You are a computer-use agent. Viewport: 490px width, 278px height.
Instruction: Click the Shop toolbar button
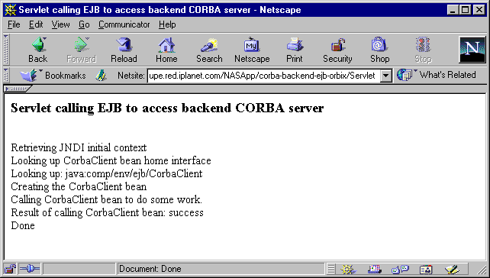(x=379, y=50)
